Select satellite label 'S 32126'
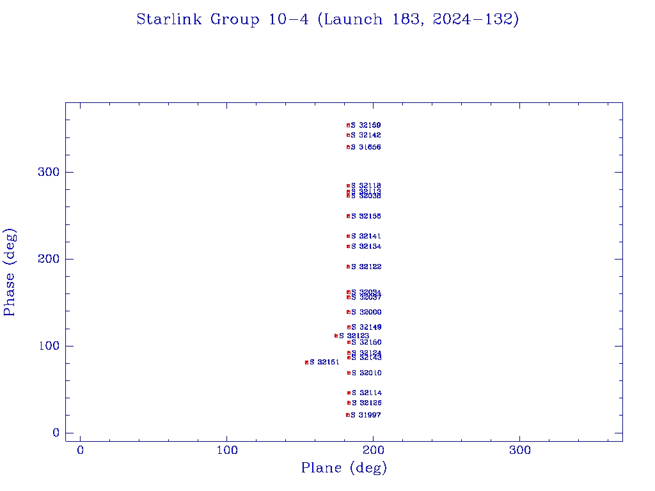Screen dimensions: 655x491 367,403
